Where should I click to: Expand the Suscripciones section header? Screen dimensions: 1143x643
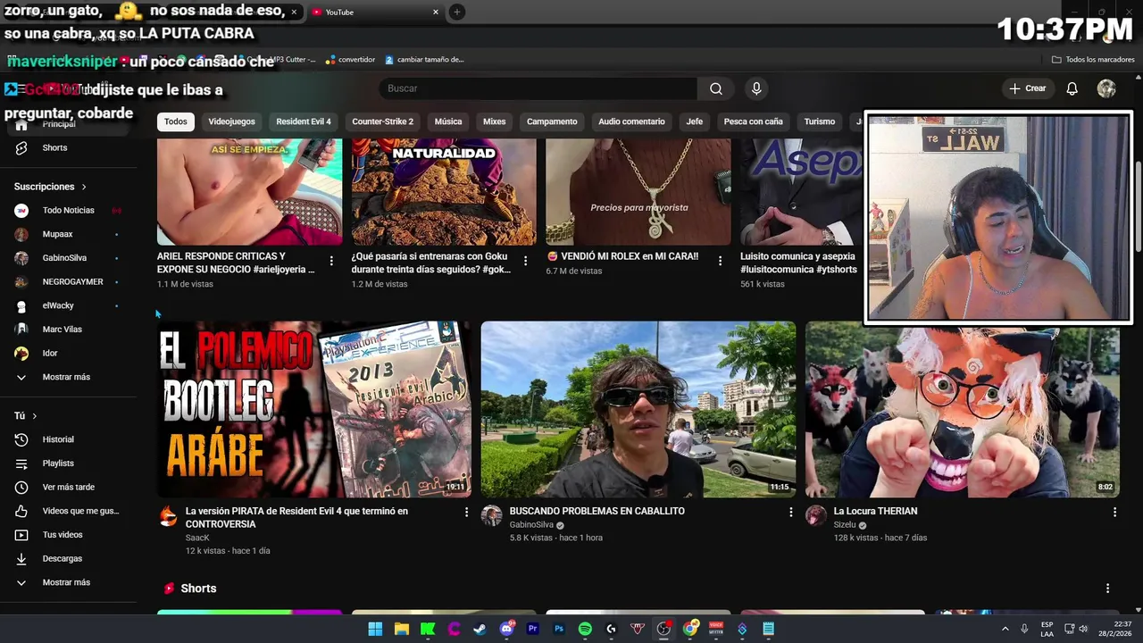coord(50,187)
